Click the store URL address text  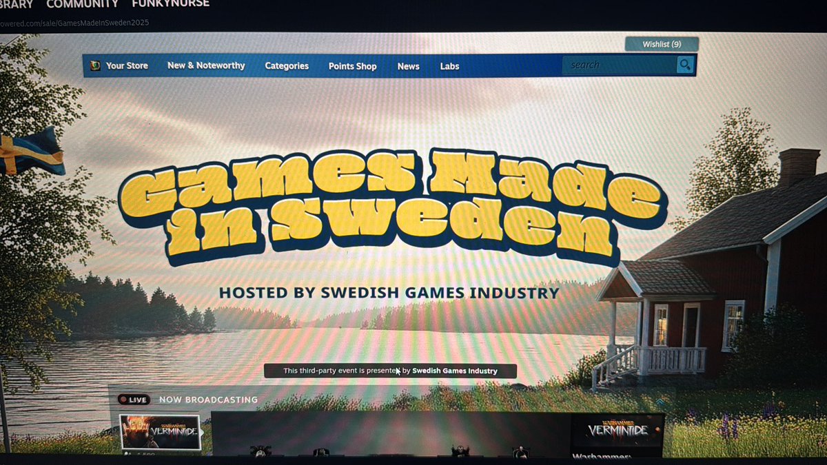click(x=74, y=23)
